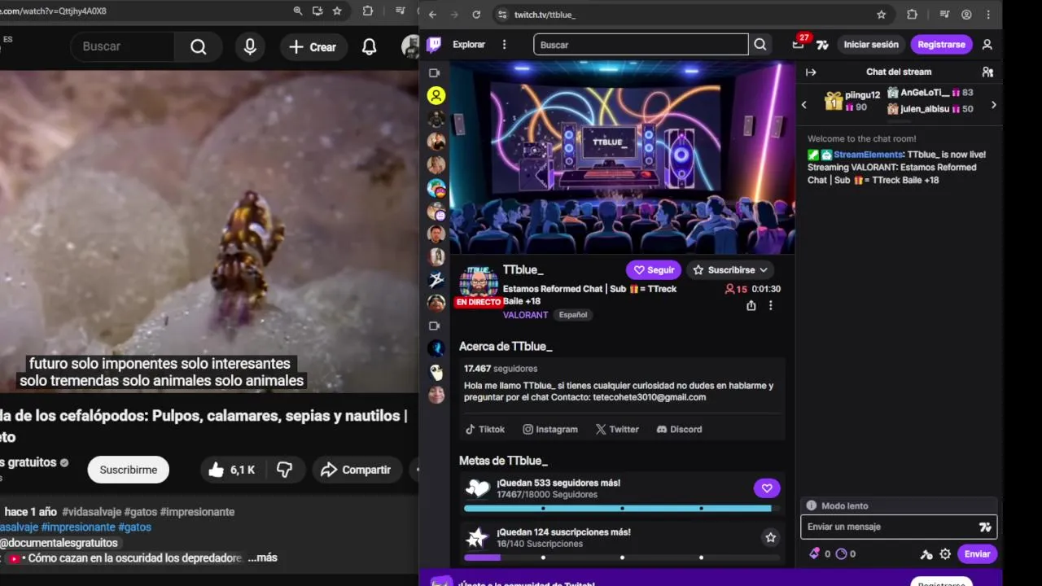
Task: Open TTblue_ Twitter link
Action: pos(617,429)
